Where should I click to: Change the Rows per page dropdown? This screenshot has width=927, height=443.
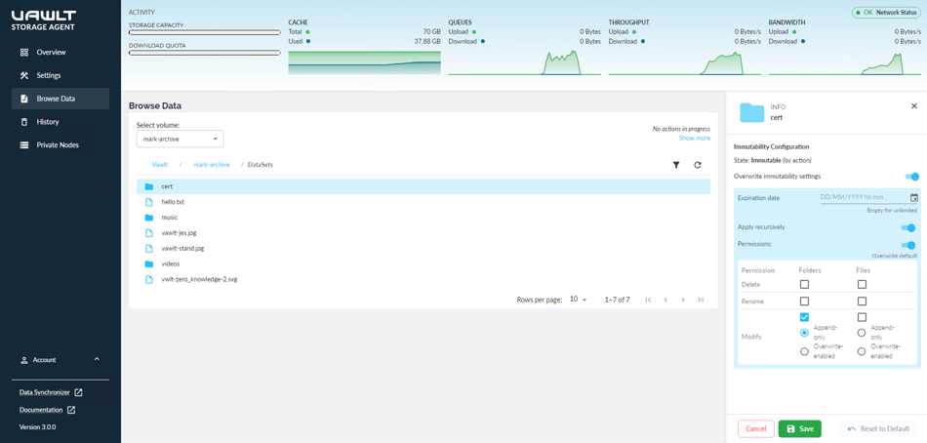(x=579, y=300)
